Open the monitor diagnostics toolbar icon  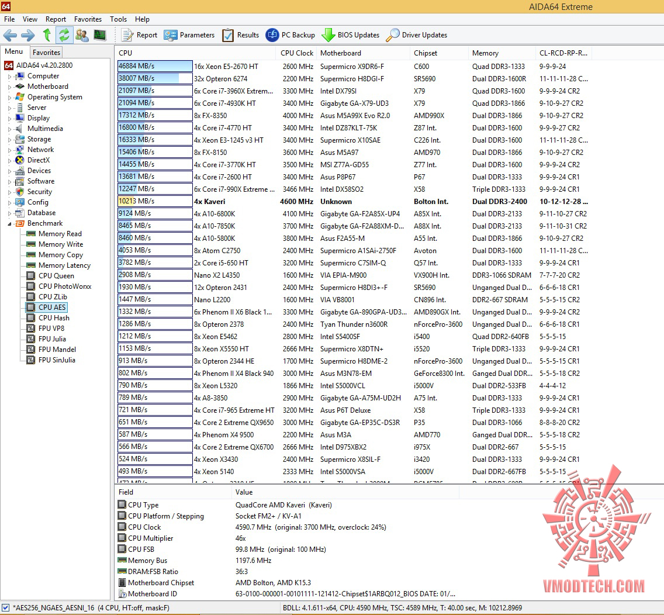coord(100,34)
